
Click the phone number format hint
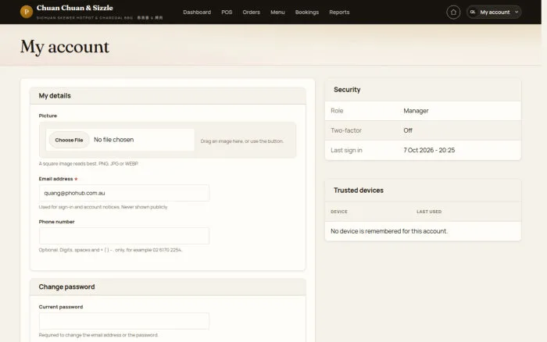111,250
